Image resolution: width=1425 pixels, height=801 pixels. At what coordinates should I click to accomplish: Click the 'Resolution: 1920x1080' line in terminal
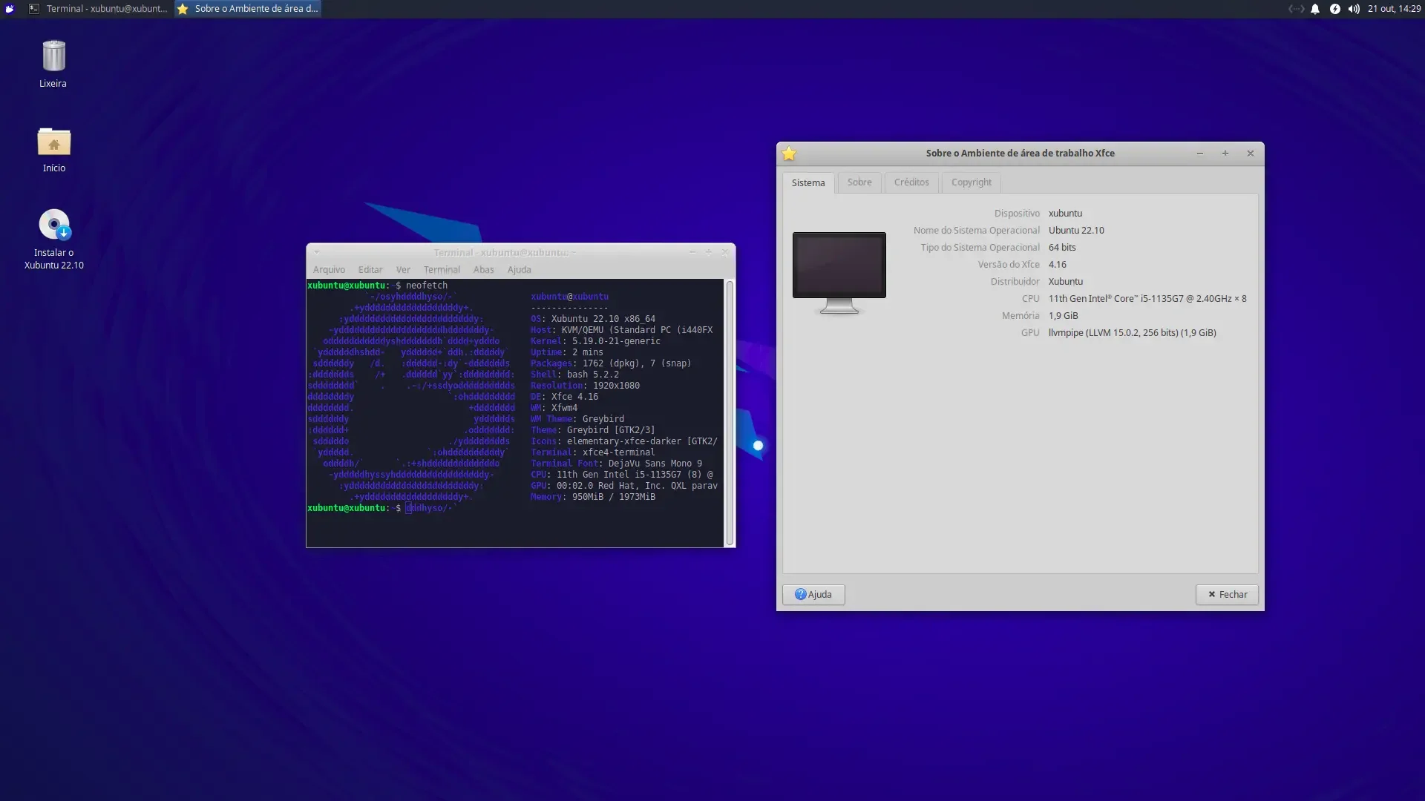pos(585,386)
